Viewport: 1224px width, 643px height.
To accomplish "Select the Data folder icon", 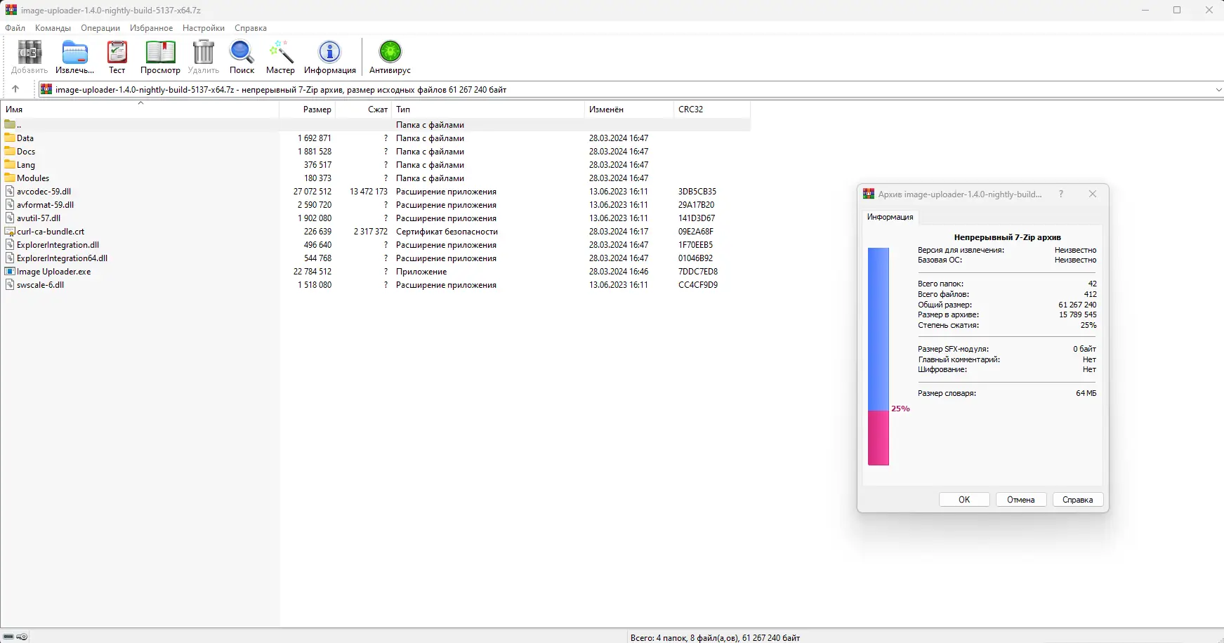I will pos(10,138).
